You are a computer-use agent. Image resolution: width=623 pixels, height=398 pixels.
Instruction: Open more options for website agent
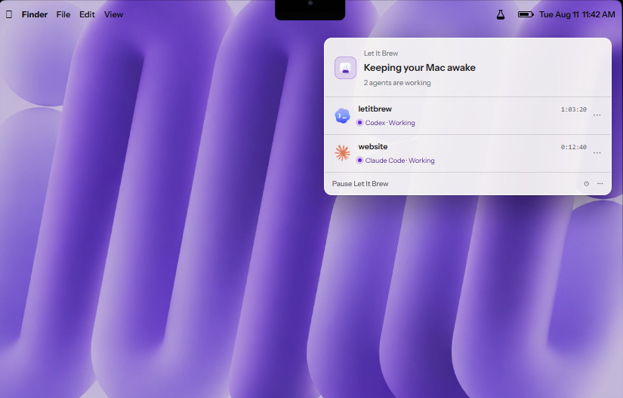click(597, 153)
